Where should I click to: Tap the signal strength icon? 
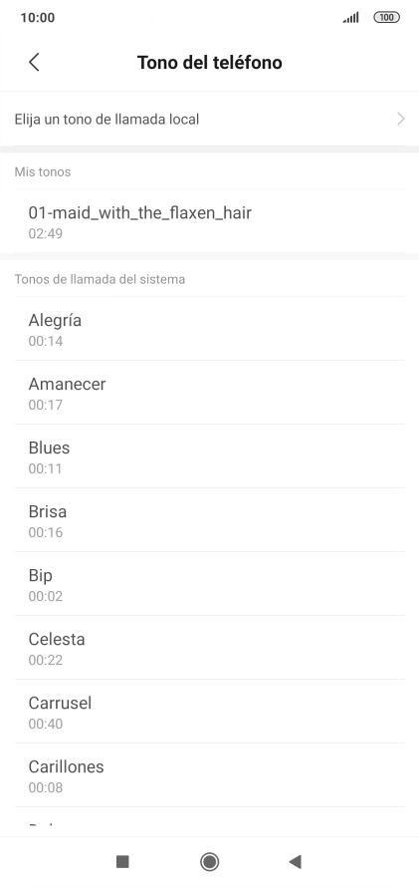pos(350,18)
